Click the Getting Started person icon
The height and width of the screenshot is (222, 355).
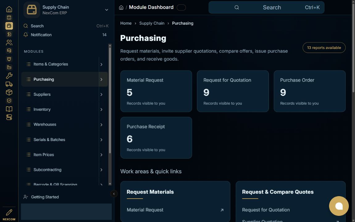(x=26, y=197)
